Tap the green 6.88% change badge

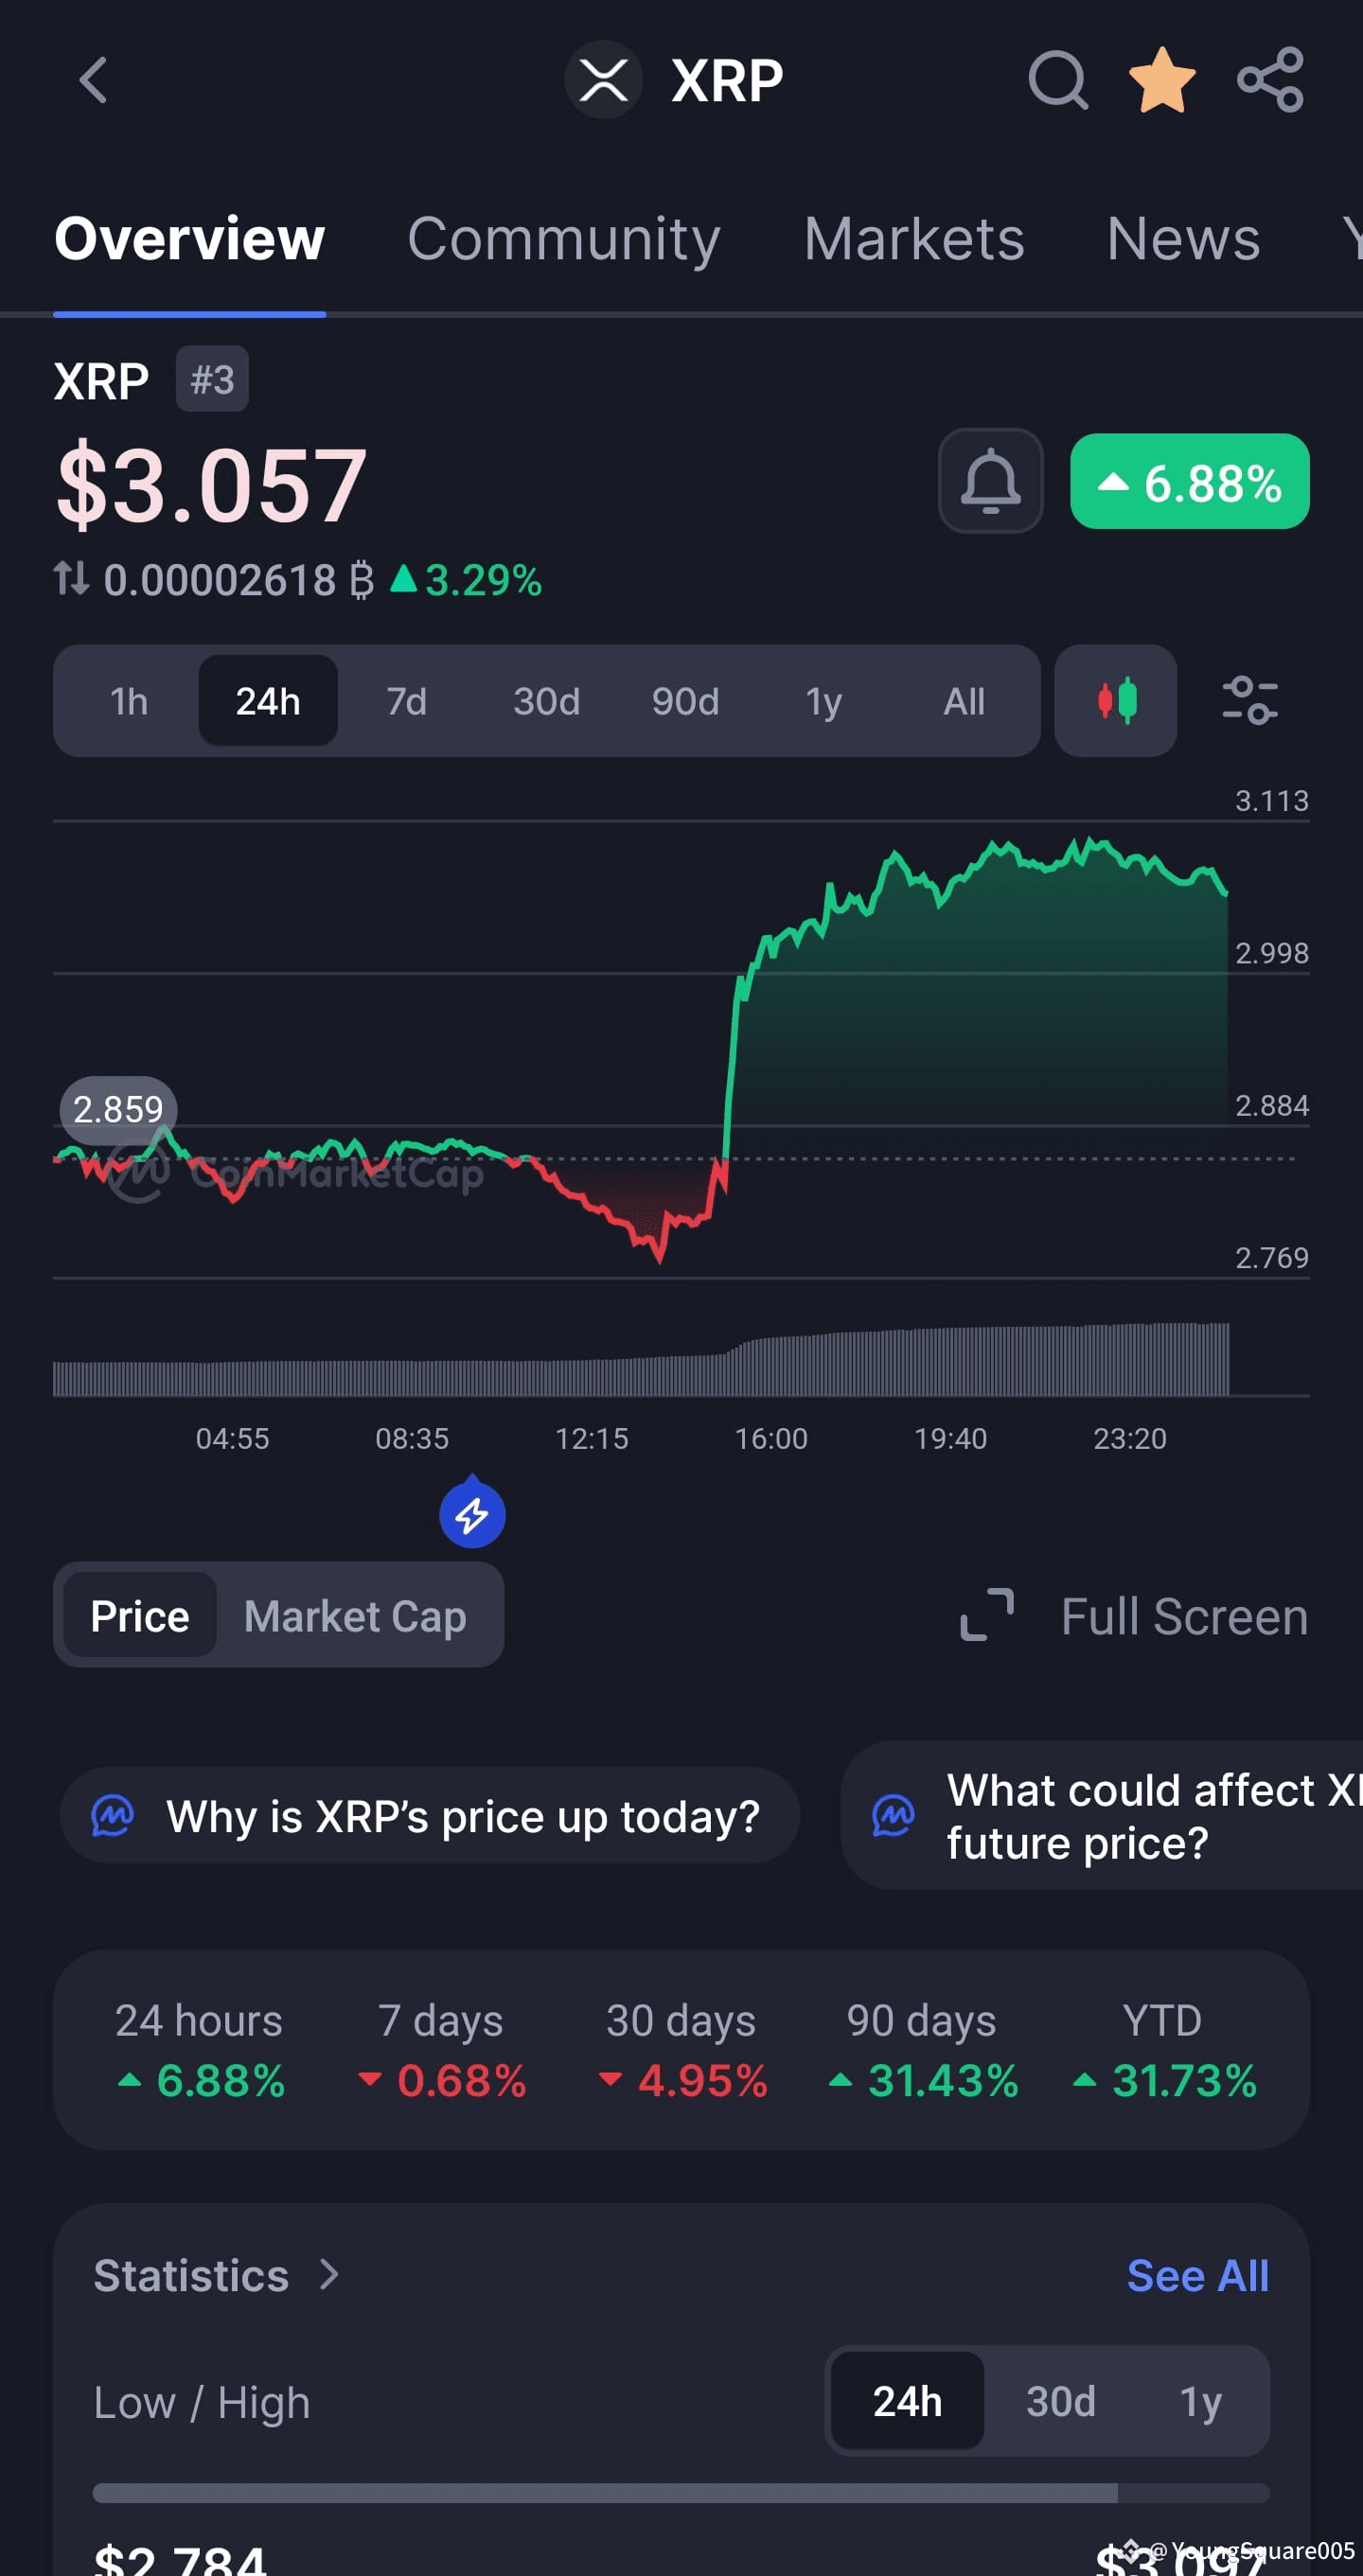1189,481
